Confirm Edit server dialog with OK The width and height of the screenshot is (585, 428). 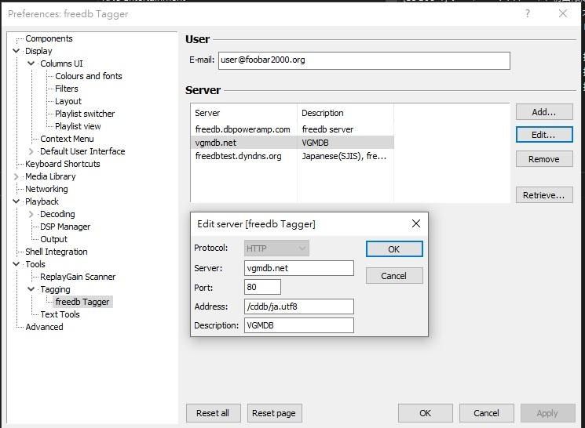[393, 249]
